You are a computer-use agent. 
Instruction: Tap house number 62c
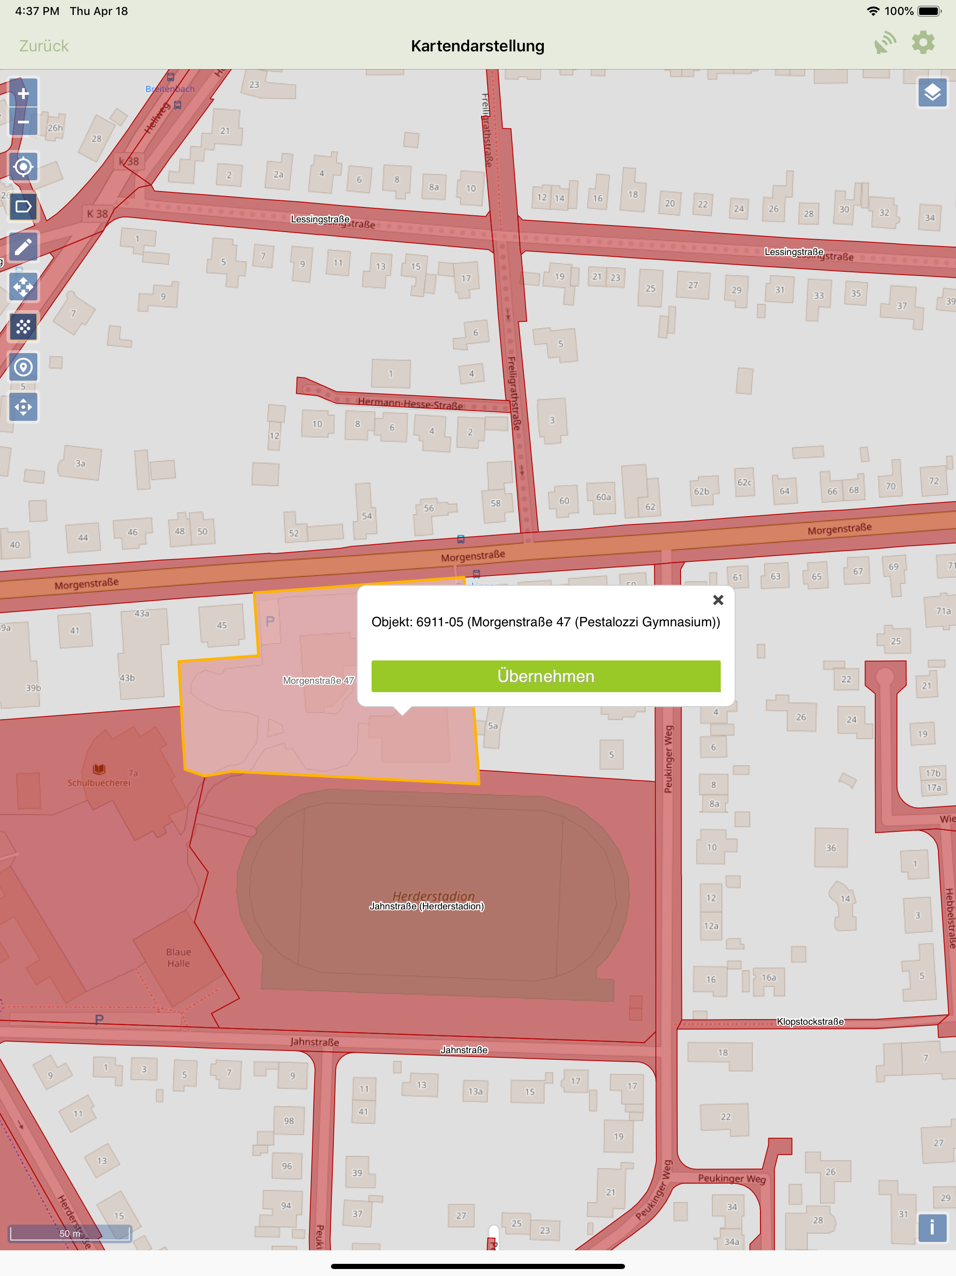pos(745,482)
